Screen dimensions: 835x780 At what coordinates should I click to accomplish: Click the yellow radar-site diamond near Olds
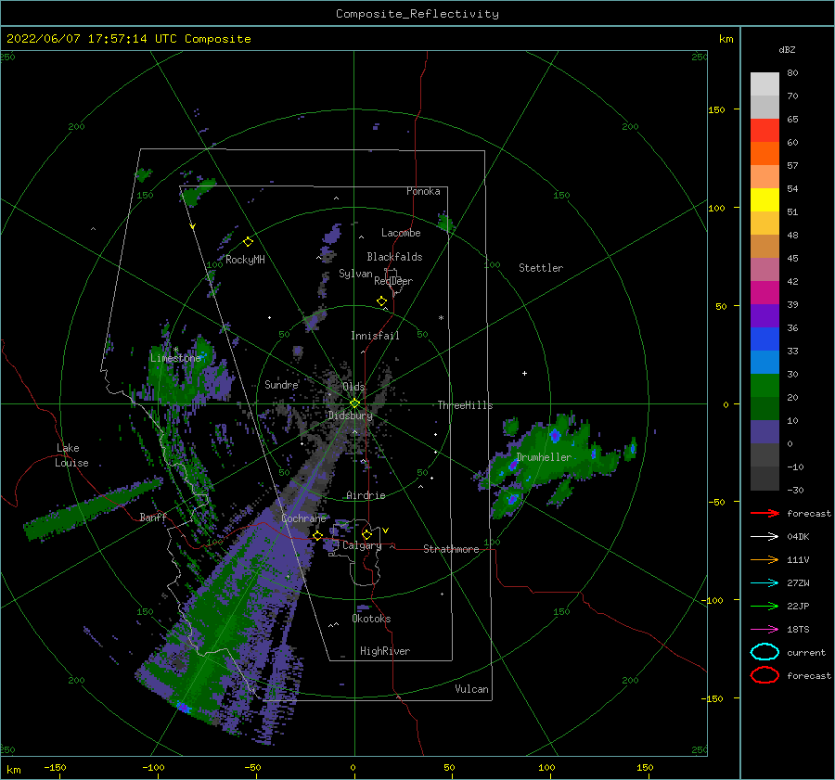[x=354, y=403]
